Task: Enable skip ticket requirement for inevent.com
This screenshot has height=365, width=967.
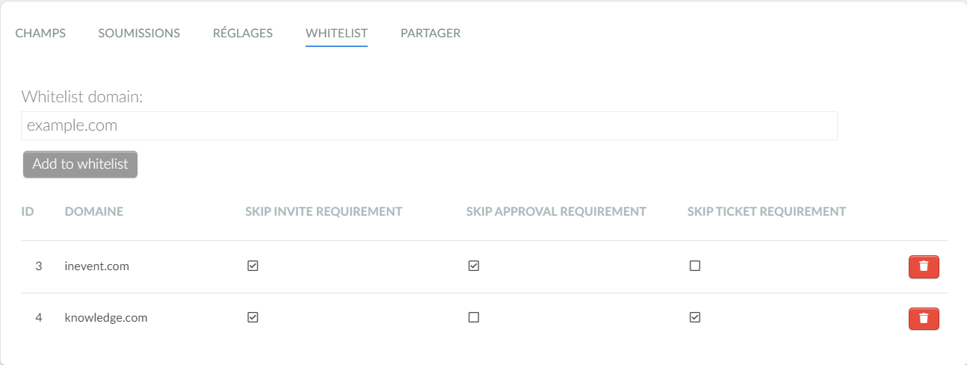Action: pos(695,266)
